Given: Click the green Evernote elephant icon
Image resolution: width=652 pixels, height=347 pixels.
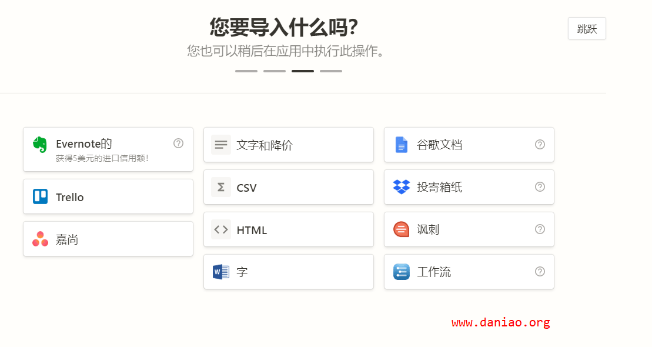Looking at the screenshot, I should point(40,145).
